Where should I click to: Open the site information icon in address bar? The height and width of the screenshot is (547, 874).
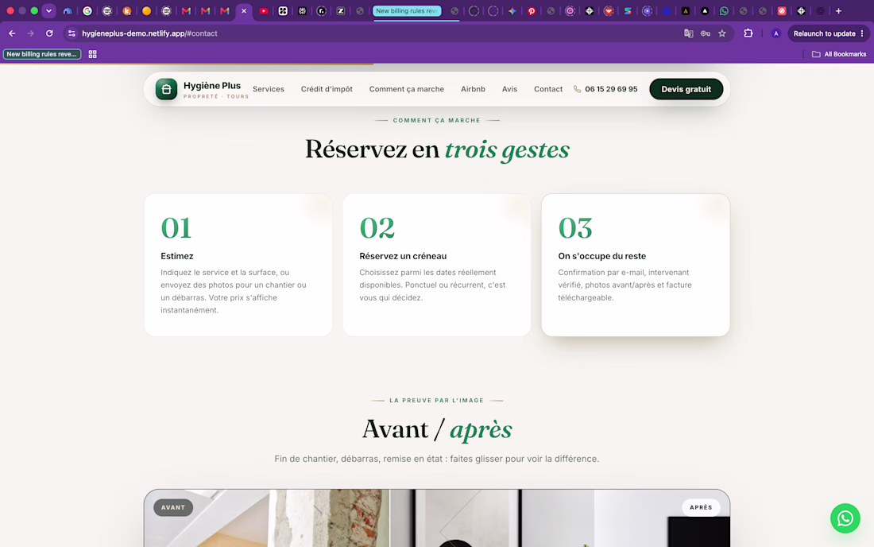click(x=72, y=33)
